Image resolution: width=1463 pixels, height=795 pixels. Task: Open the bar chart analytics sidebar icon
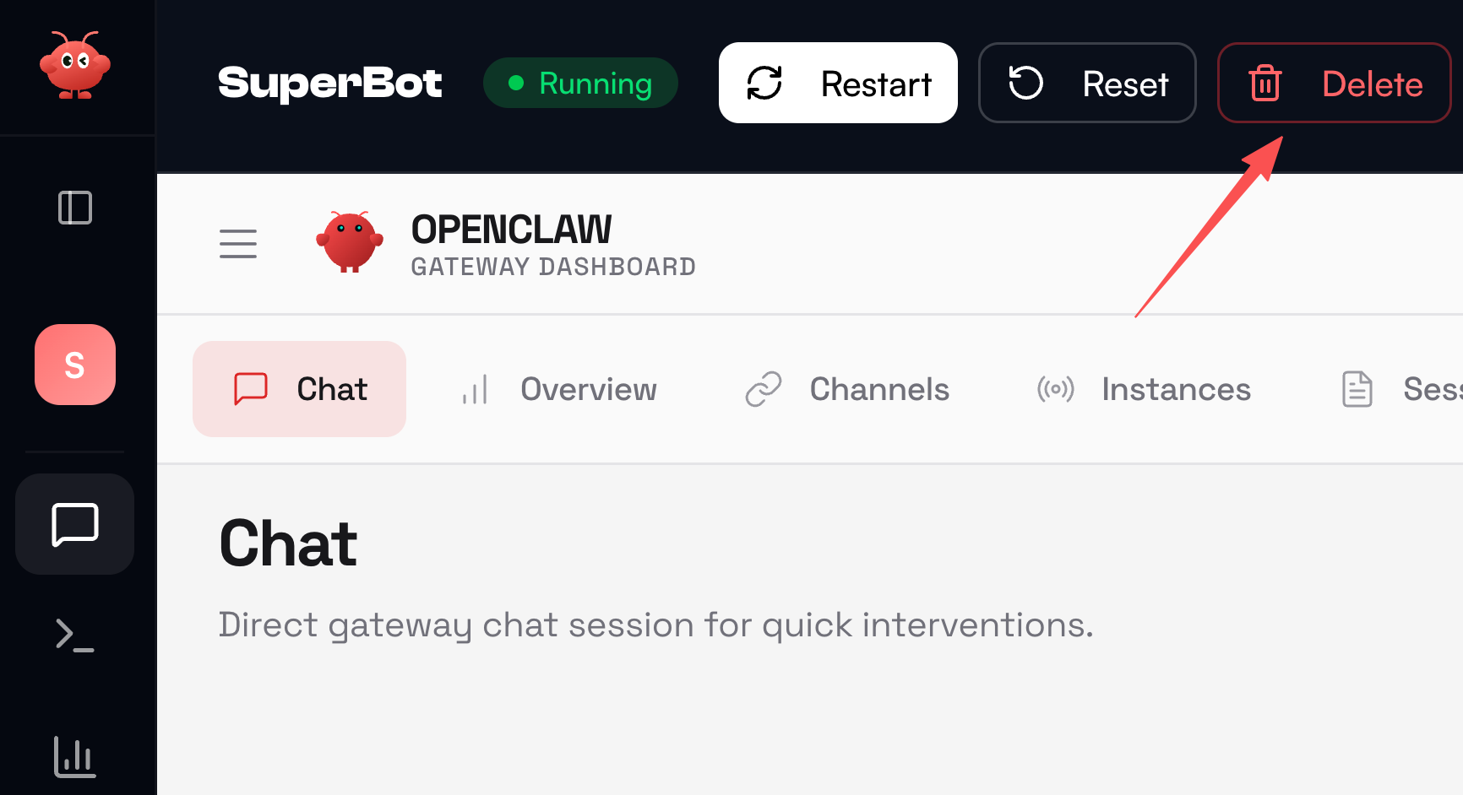(74, 756)
